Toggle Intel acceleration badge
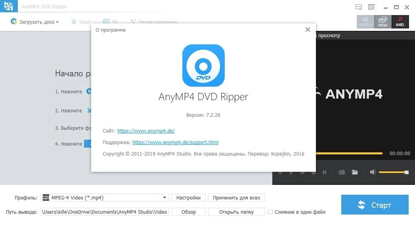 tap(383, 22)
